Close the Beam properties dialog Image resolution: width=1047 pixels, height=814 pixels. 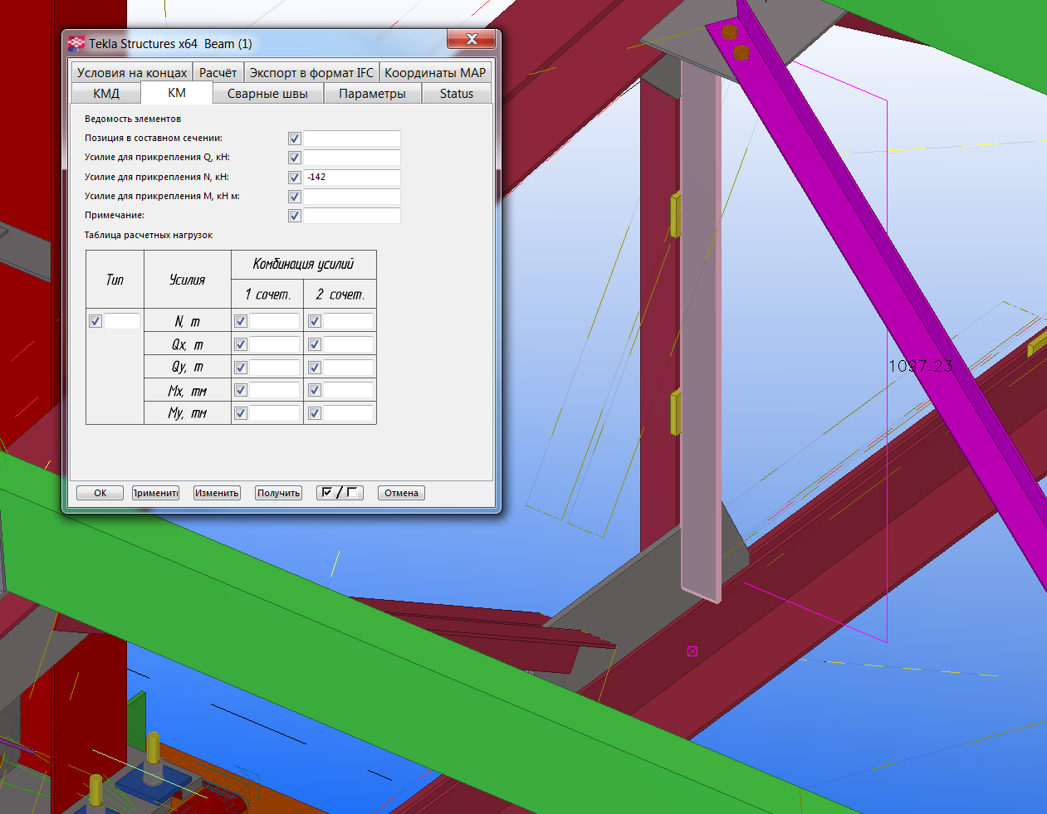(471, 40)
